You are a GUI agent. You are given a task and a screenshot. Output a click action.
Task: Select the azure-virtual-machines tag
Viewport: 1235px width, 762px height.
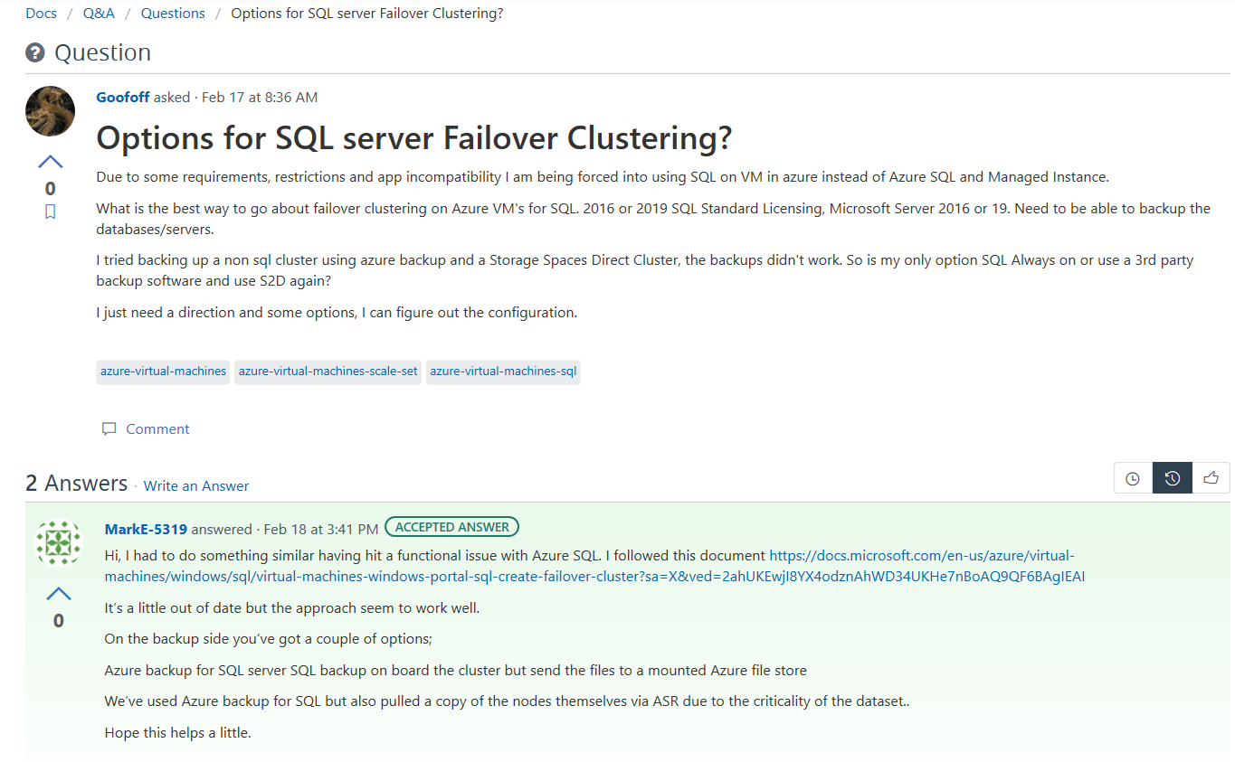point(163,372)
